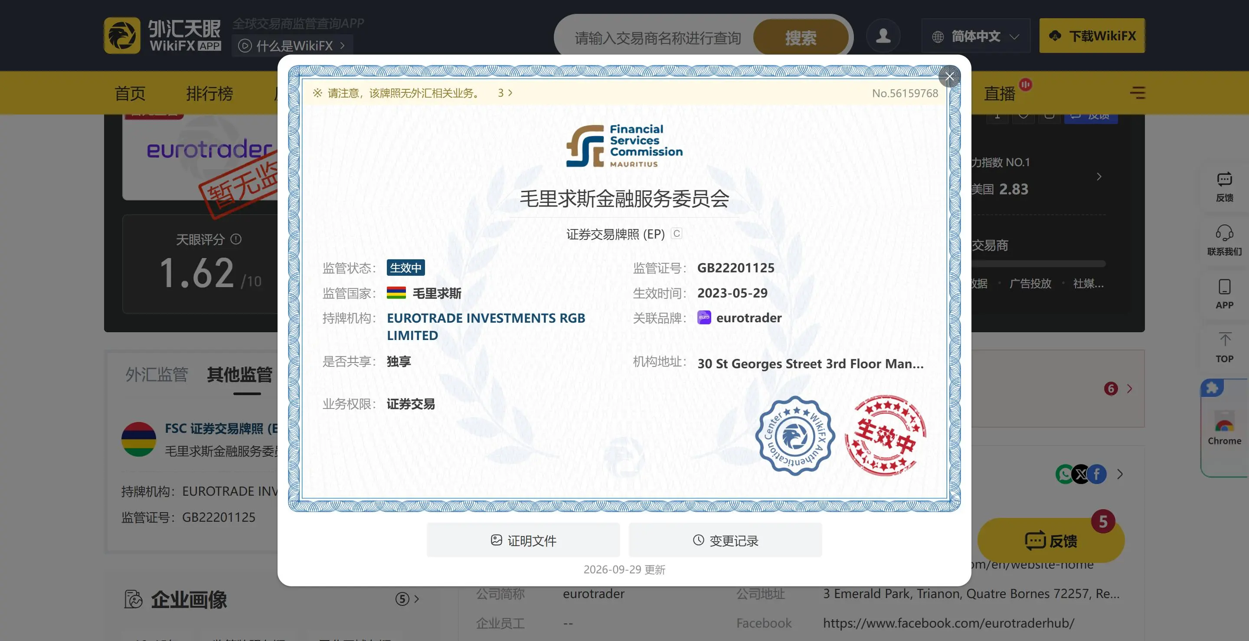Click the 变更记录 button

pos(726,540)
